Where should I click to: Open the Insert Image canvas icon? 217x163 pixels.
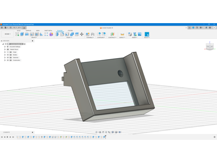click(x=140, y=34)
